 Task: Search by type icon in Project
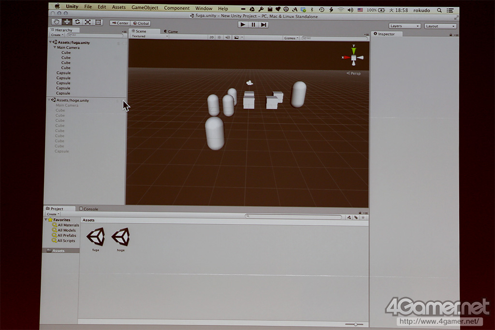click(x=349, y=217)
